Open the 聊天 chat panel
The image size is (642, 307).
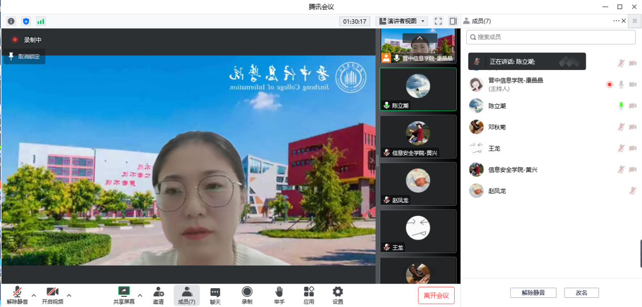215,295
